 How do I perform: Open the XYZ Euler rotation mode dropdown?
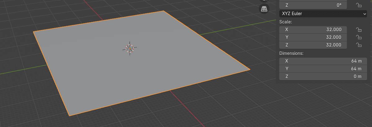click(323, 14)
